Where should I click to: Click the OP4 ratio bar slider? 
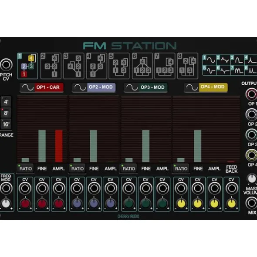tap(181, 160)
